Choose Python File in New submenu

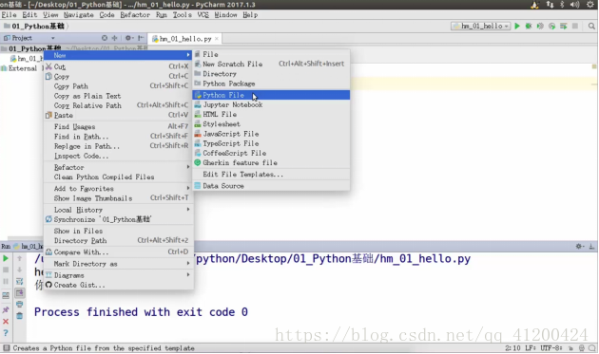click(271, 95)
